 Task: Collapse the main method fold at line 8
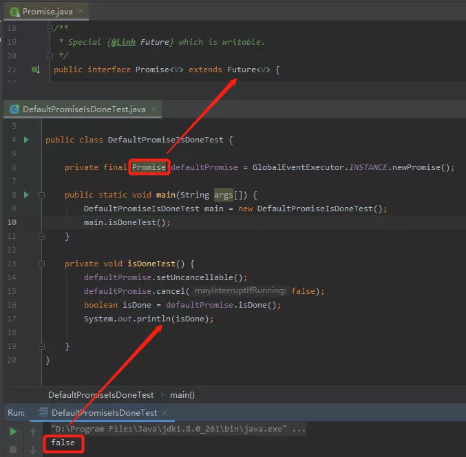coord(41,195)
